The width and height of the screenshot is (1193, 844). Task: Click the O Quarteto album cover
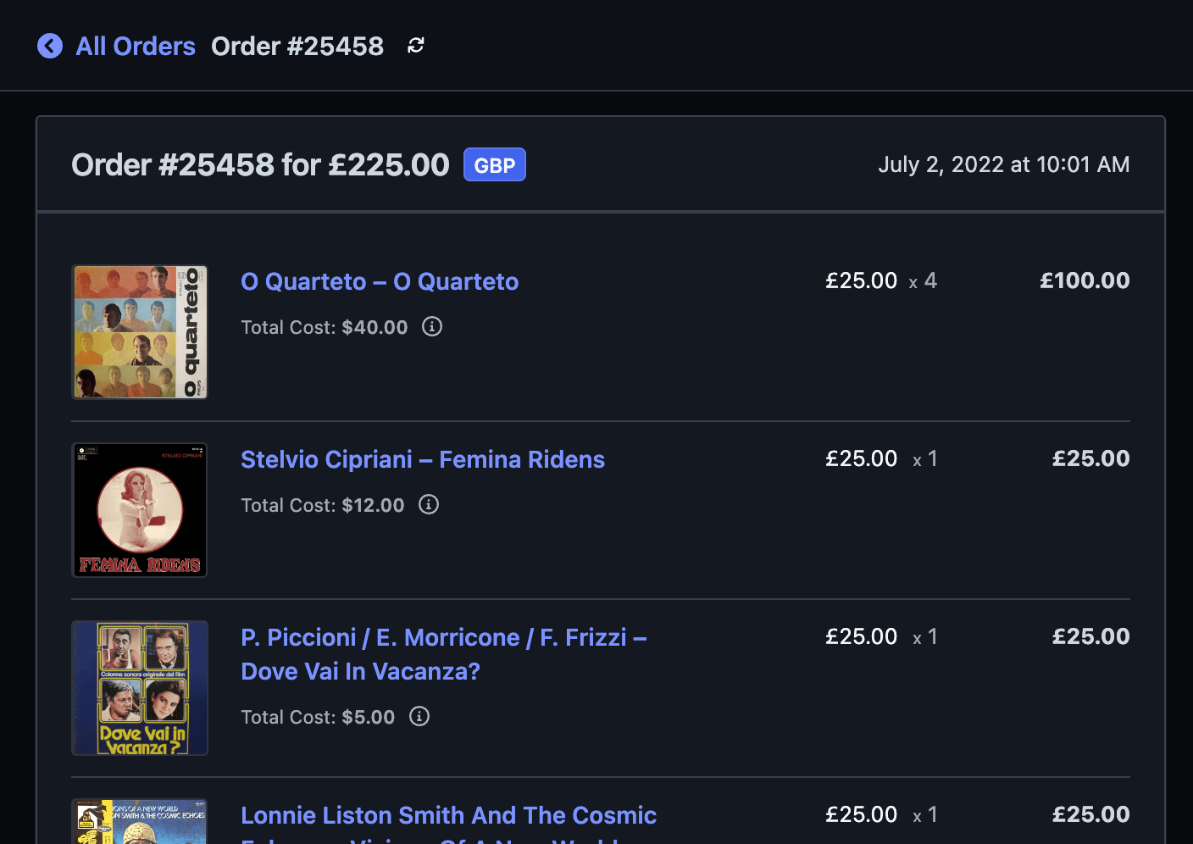[140, 331]
